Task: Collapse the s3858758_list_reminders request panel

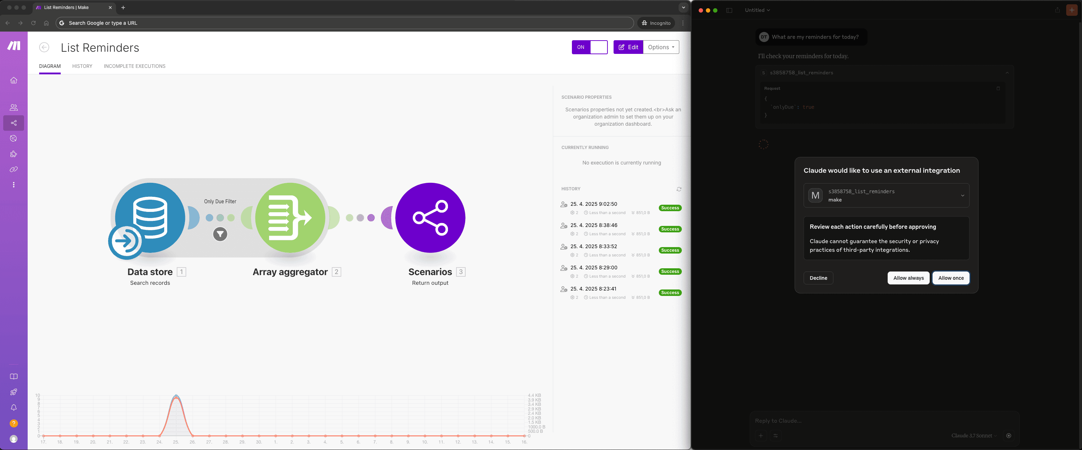Action: (1007, 72)
